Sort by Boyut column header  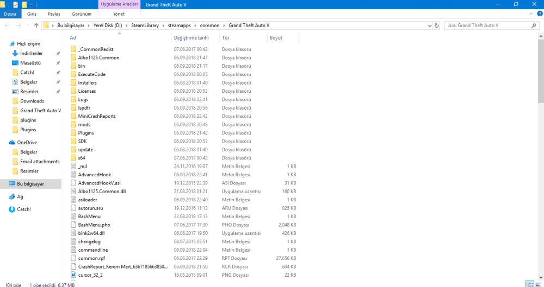283,38
